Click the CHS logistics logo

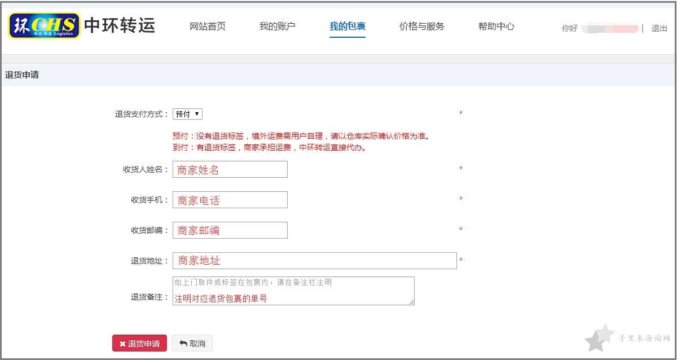(x=45, y=25)
